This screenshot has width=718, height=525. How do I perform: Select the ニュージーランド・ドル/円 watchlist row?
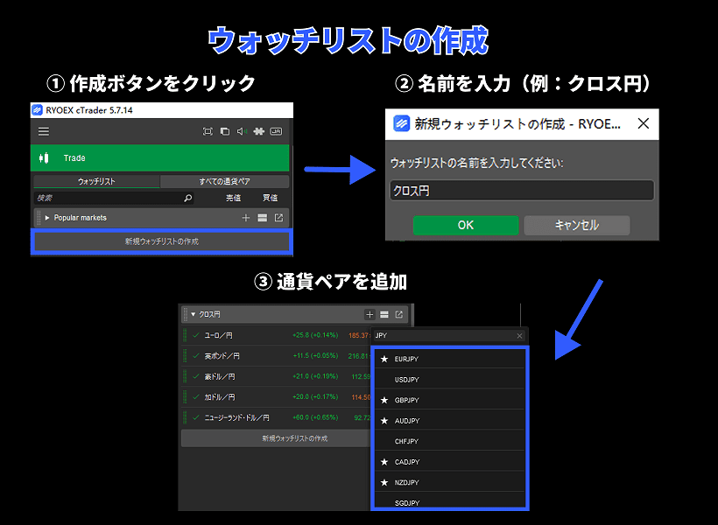point(276,418)
